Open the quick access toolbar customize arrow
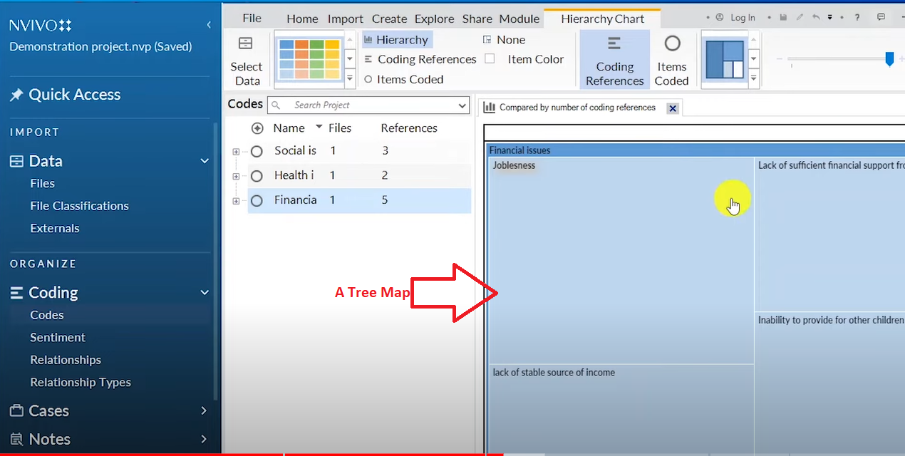The width and height of the screenshot is (905, 456). pos(830,17)
